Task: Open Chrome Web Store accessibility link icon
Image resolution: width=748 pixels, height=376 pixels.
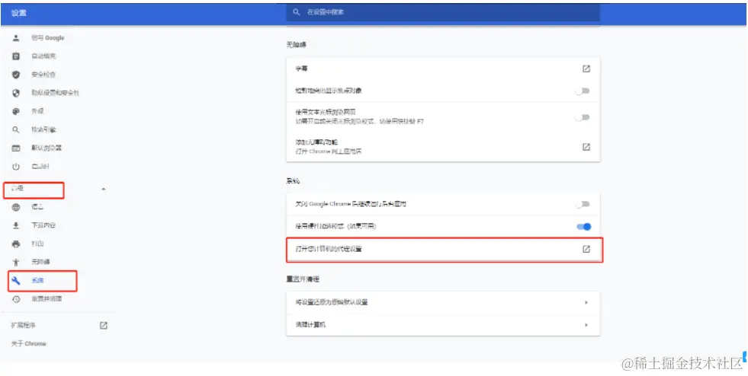Action: pyautogui.click(x=586, y=147)
